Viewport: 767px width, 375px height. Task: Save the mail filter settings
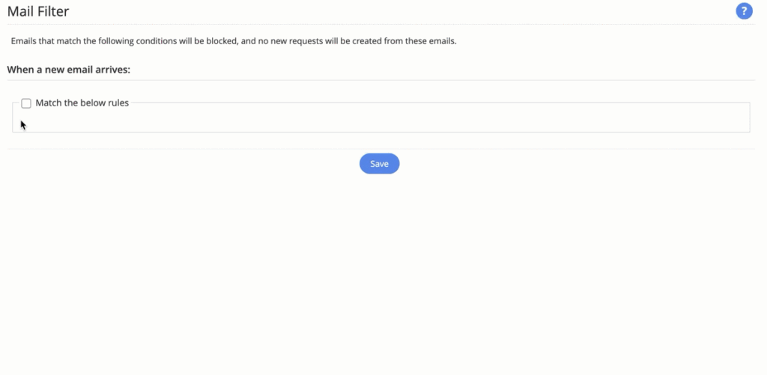point(379,164)
